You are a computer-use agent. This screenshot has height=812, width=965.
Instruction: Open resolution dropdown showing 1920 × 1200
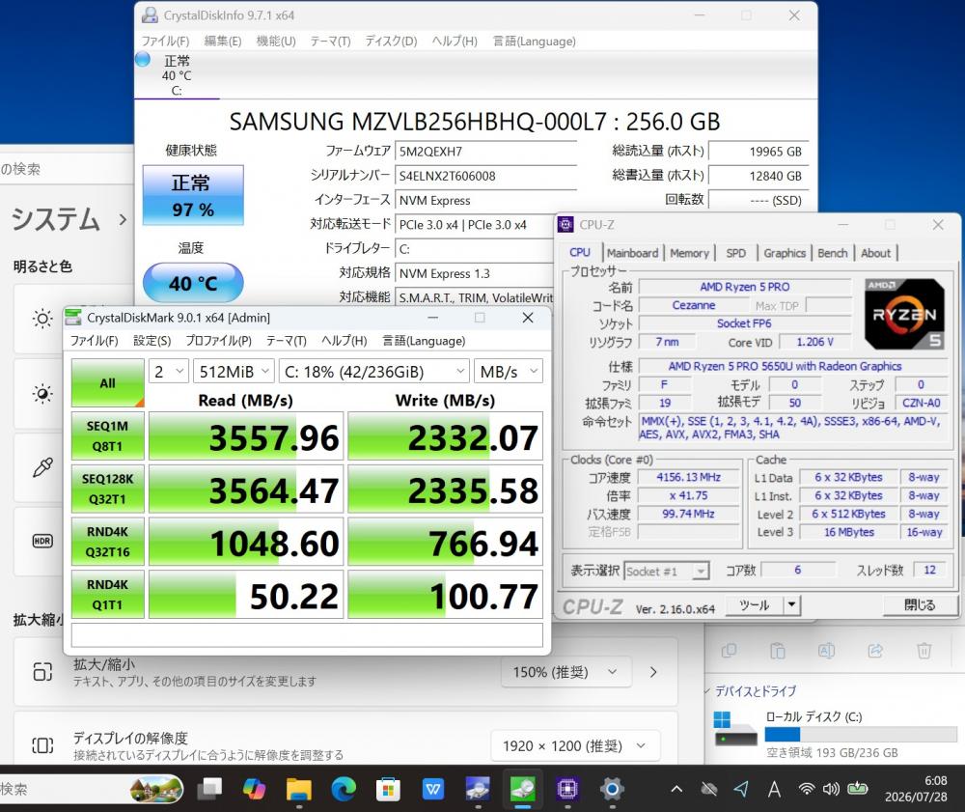point(575,746)
